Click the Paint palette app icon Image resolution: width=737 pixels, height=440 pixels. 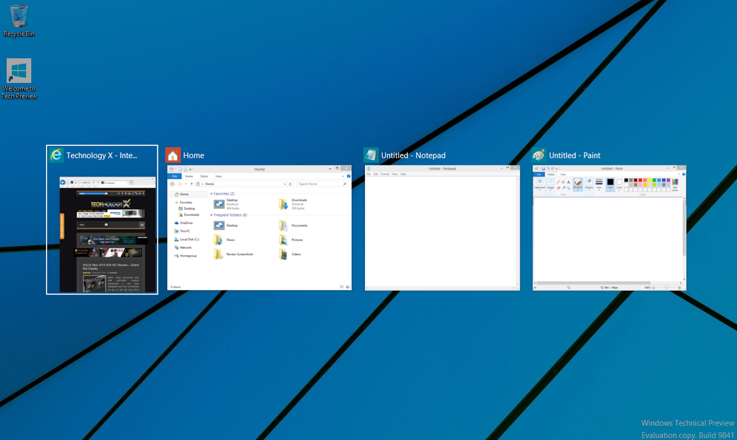[539, 155]
